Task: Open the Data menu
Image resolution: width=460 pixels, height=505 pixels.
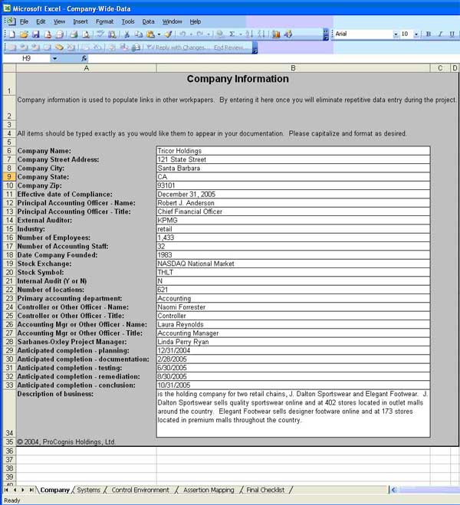Action: (148, 21)
